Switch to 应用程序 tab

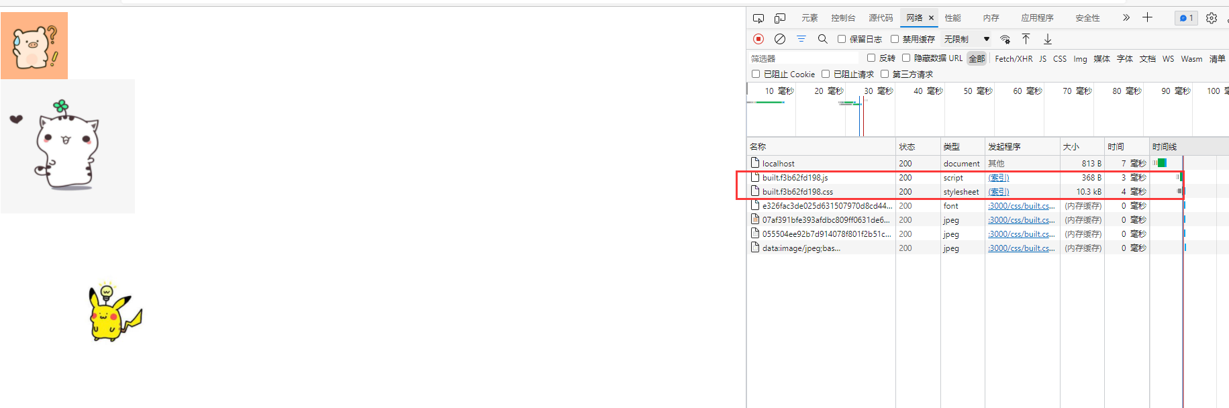pyautogui.click(x=1038, y=18)
